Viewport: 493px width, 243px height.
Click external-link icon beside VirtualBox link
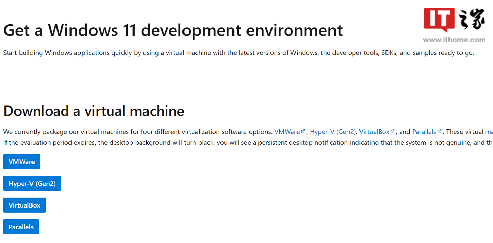pos(393,131)
